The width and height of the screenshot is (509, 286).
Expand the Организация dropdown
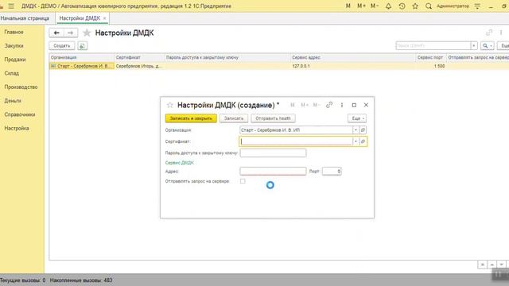(356, 130)
